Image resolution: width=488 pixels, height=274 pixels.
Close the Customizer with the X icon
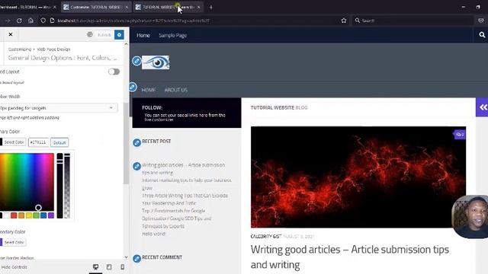click(x=11, y=34)
